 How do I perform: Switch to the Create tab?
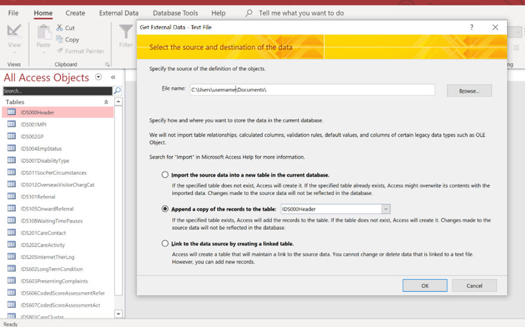pos(76,13)
